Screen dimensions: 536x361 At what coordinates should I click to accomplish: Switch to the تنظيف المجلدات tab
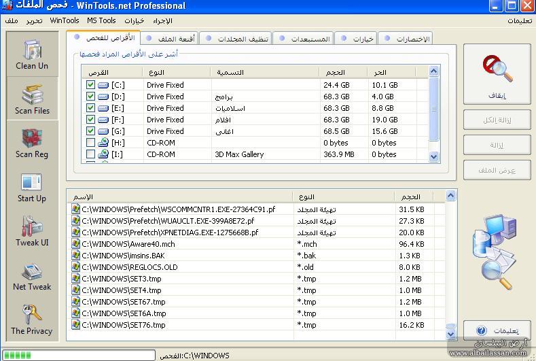coord(236,38)
